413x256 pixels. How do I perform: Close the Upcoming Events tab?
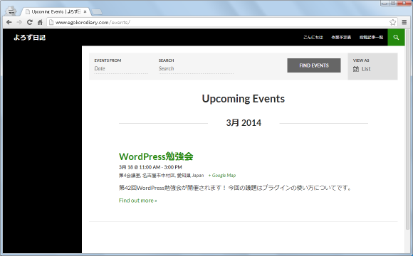coord(85,12)
